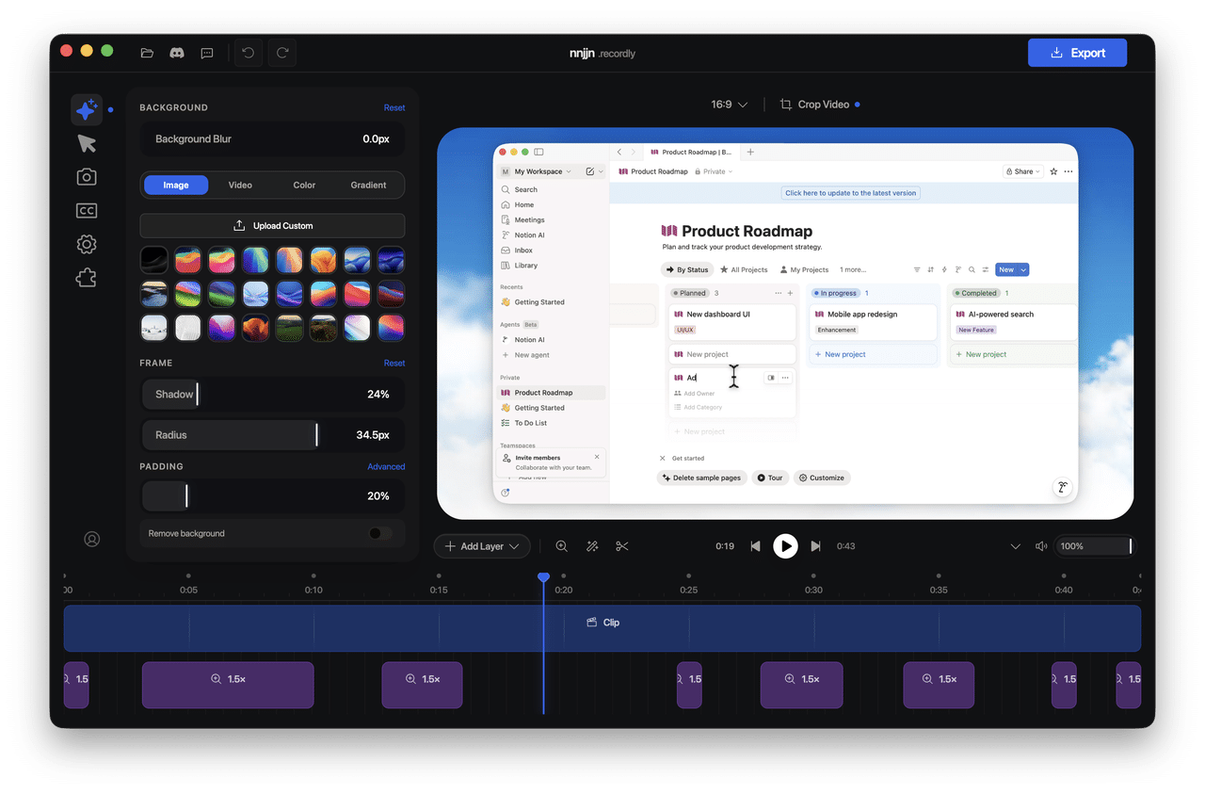Reset the Background settings
The width and height of the screenshot is (1205, 794).
(x=394, y=107)
